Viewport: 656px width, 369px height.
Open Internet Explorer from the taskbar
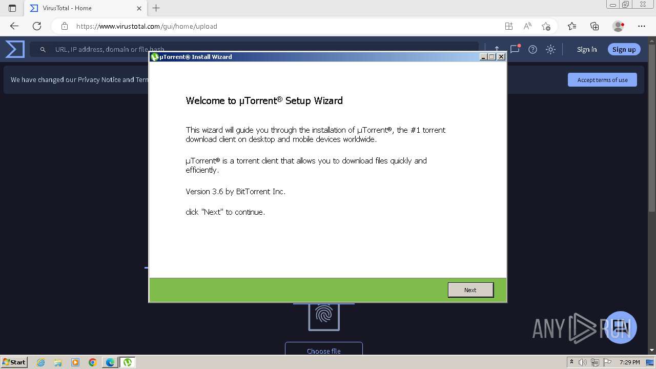(x=40, y=362)
